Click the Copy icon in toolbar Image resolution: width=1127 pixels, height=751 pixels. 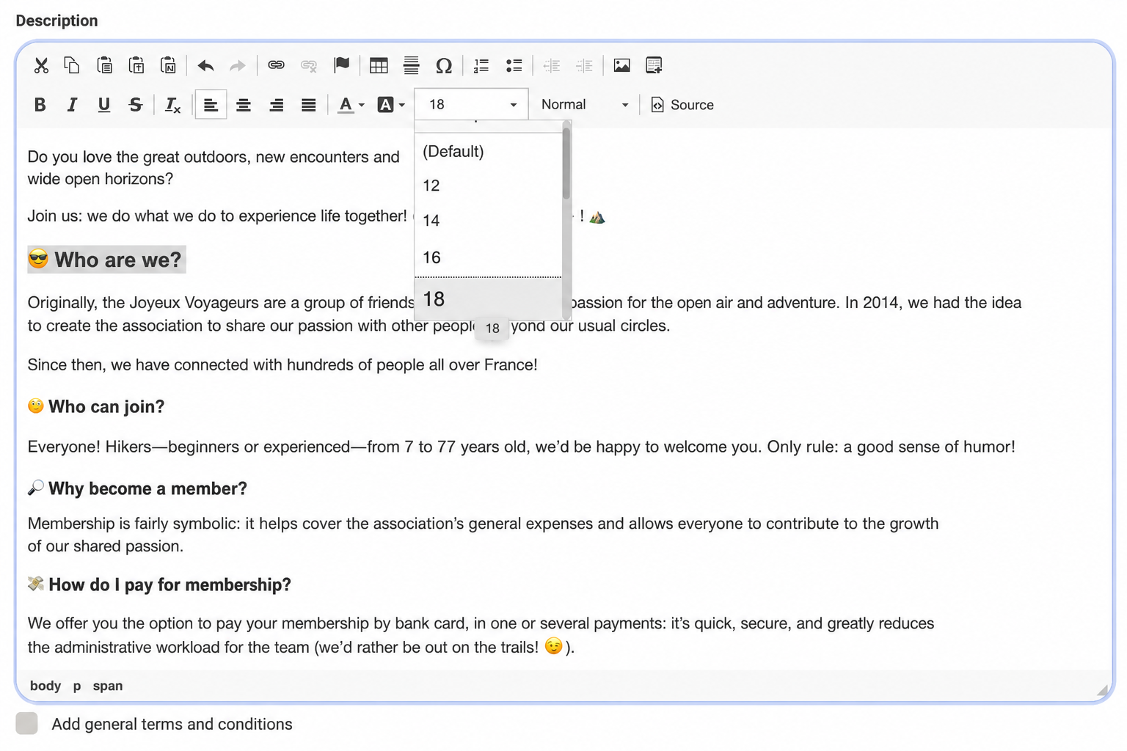(x=72, y=65)
